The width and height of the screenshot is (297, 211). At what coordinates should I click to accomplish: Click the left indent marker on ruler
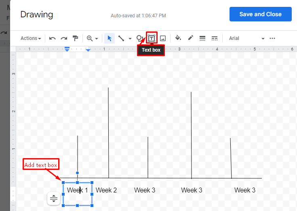tap(67, 49)
